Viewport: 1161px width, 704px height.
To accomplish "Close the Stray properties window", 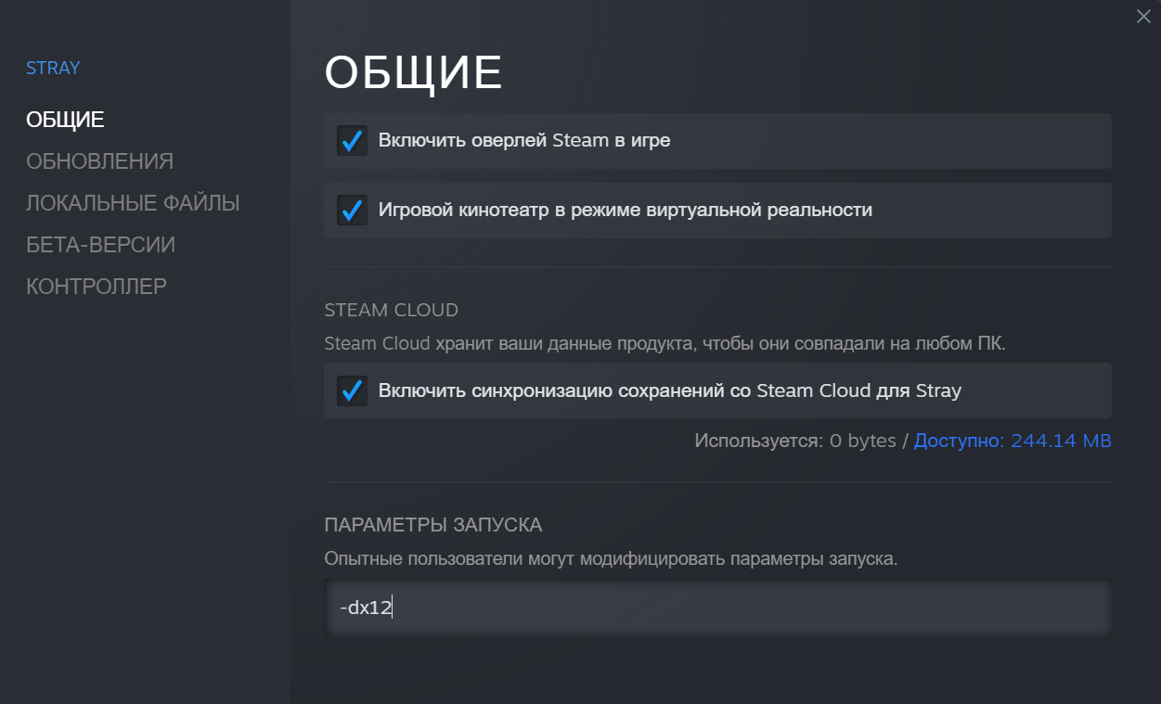I will (x=1143, y=16).
